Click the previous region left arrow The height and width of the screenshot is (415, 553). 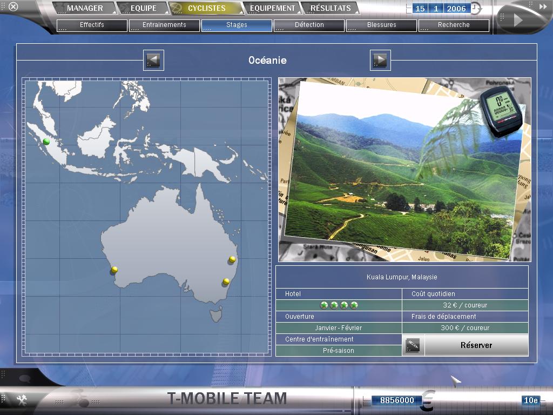[x=153, y=60]
